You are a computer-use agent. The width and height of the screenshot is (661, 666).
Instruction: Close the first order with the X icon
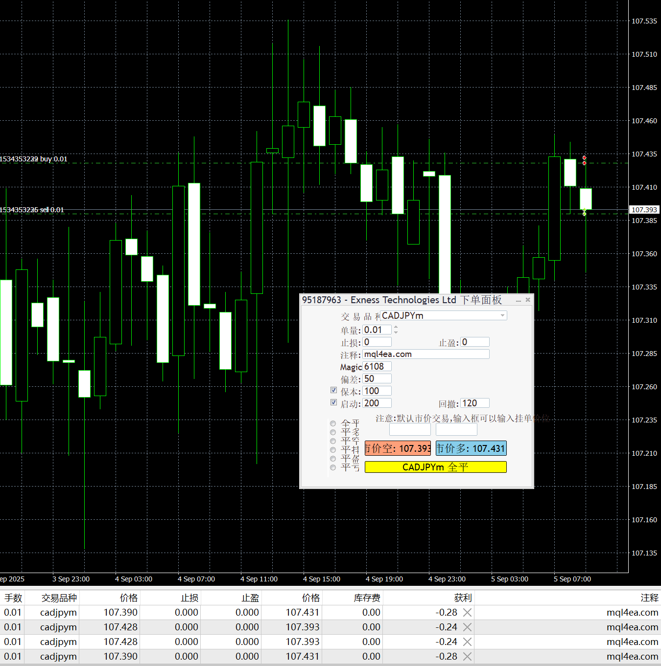point(467,612)
